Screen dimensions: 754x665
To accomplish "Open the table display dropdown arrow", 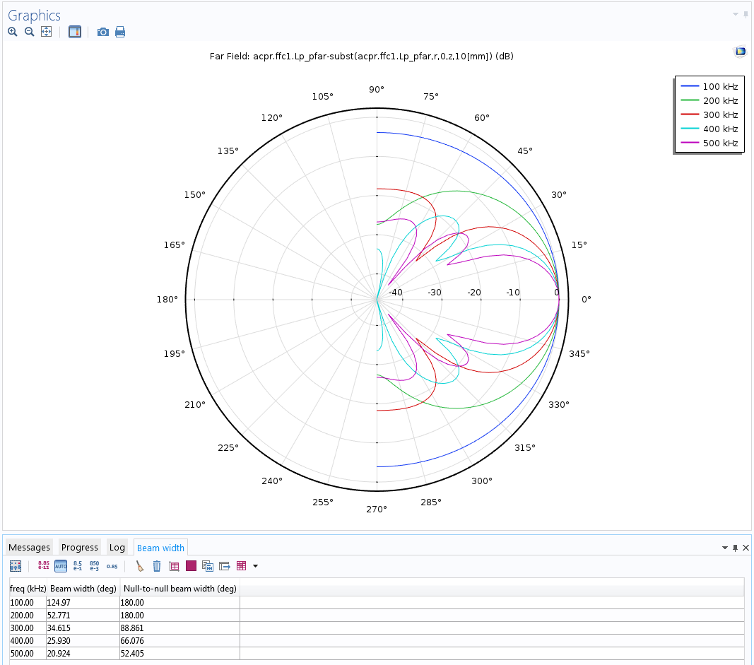I will 255,566.
